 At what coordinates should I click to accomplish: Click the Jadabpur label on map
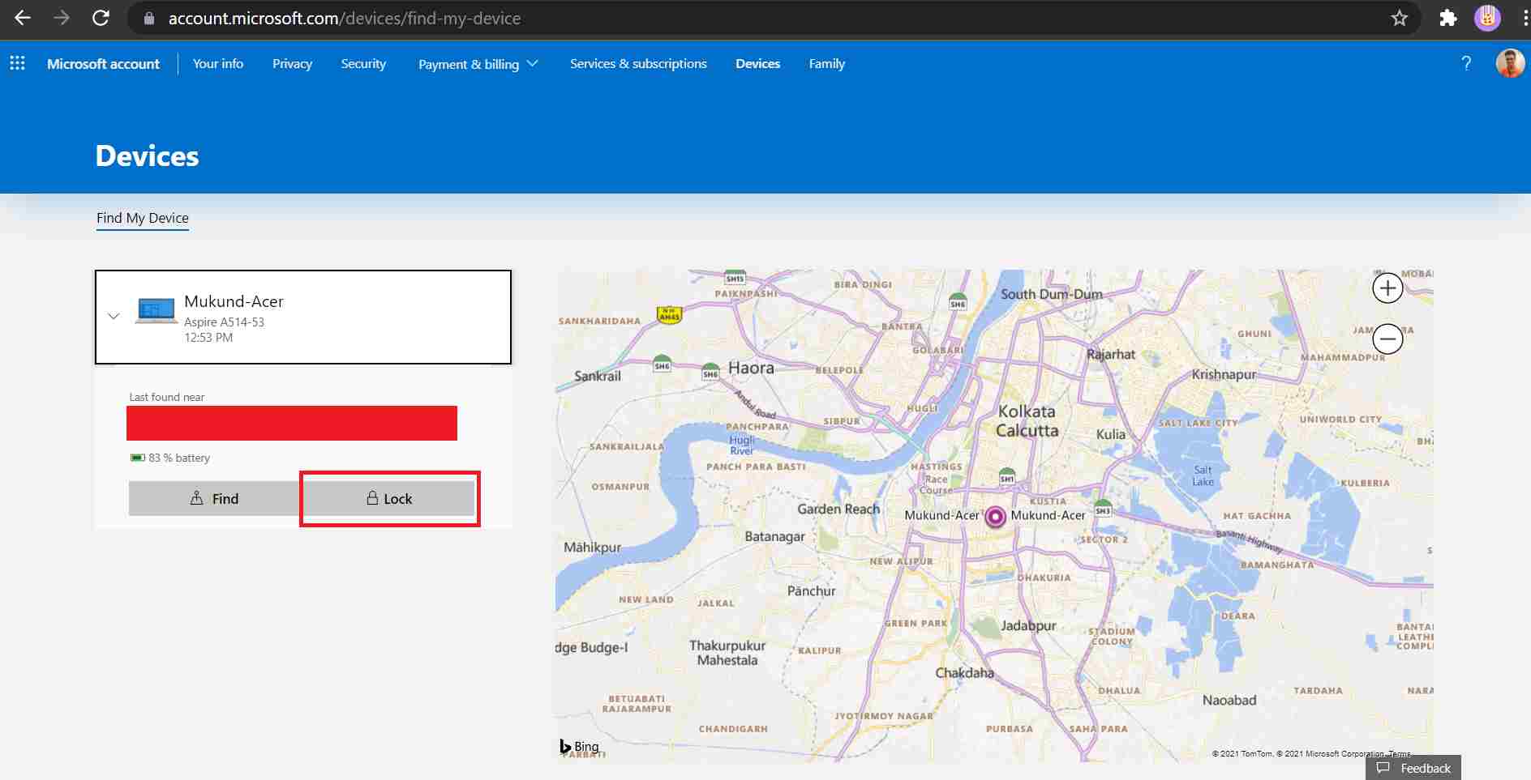(x=1028, y=626)
